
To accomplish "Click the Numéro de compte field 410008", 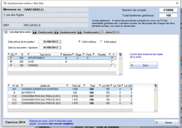I will [x=168, y=10].
